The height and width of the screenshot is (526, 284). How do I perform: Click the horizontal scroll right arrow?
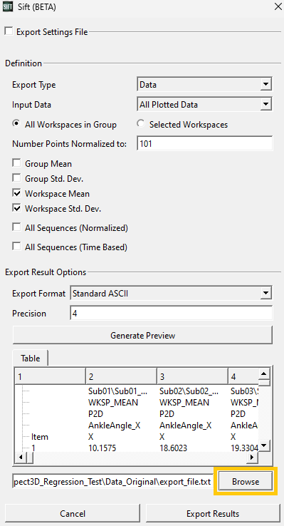(x=253, y=457)
